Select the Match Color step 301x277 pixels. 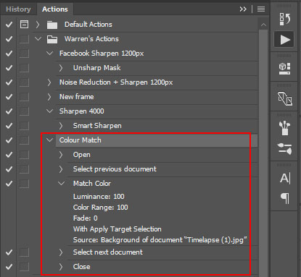(x=92, y=184)
